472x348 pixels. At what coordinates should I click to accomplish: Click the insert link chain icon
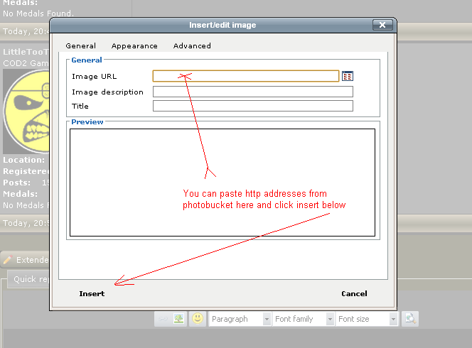(x=163, y=318)
